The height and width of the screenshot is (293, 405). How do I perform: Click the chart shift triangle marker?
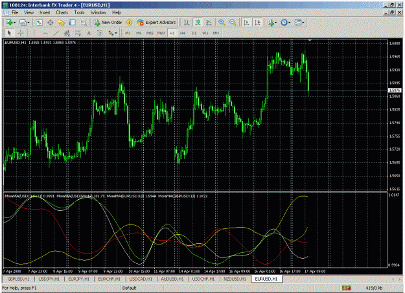tap(310, 41)
